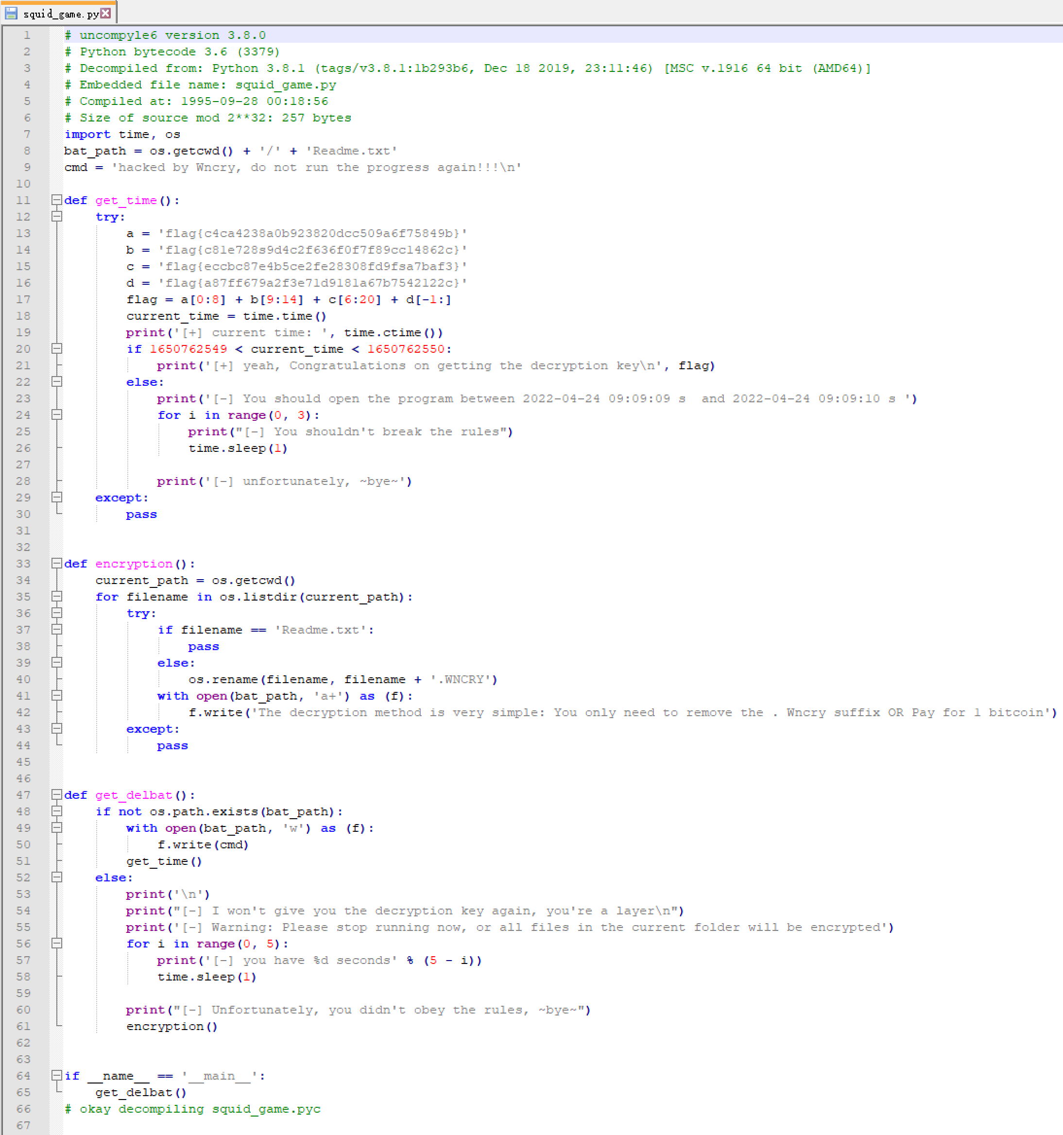Screen dimensions: 1063x1135
Task: Click the encryption() call on line 61
Action: point(172,1027)
